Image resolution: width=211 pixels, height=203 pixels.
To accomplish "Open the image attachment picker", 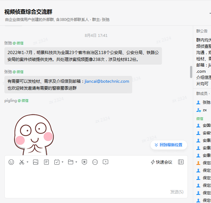I will point(36,162).
